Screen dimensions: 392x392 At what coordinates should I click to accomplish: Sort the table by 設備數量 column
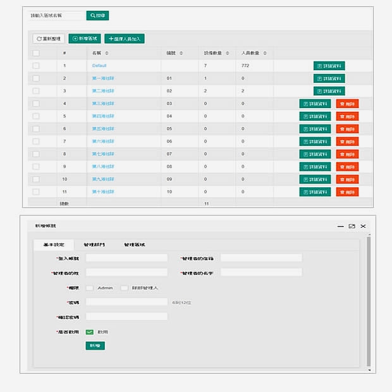(x=228, y=53)
